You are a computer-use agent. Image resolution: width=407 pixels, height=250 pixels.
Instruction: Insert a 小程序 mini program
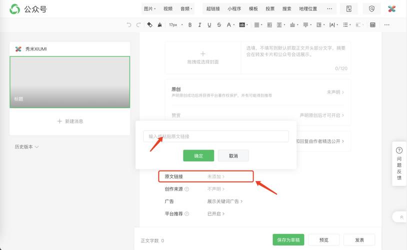click(234, 9)
